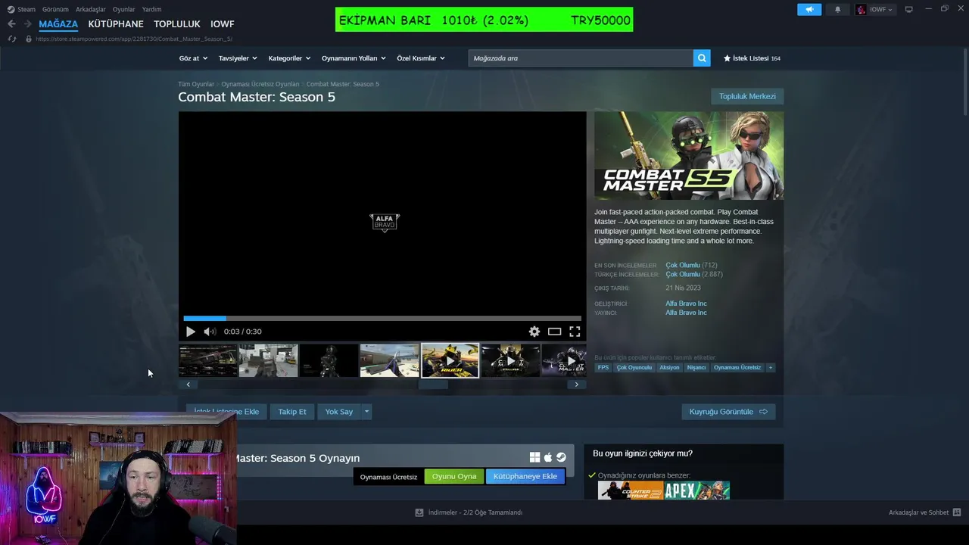Open the IOWF account dropdown
969x545 pixels.
pos(875,9)
